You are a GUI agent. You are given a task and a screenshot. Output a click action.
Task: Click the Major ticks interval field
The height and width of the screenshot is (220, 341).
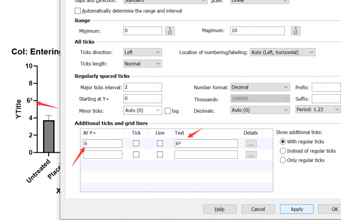pos(142,87)
